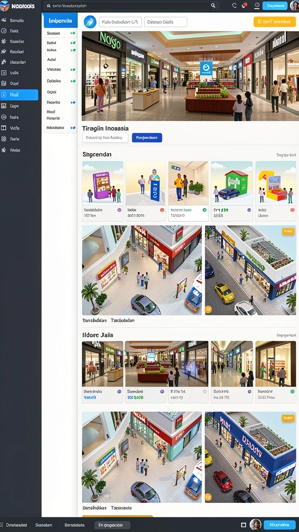The image size is (299, 532).
Task: Open the notification icon with red badge
Action: point(244,5)
